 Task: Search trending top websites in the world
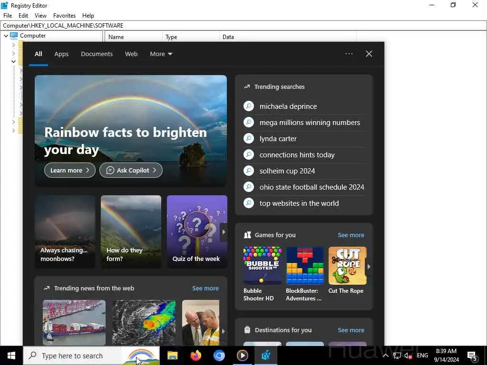point(299,203)
